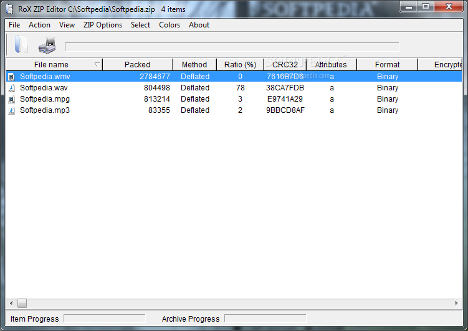Click the horizontal scrollbar thumb
Viewport: 468px width, 331px height.
pos(22,303)
